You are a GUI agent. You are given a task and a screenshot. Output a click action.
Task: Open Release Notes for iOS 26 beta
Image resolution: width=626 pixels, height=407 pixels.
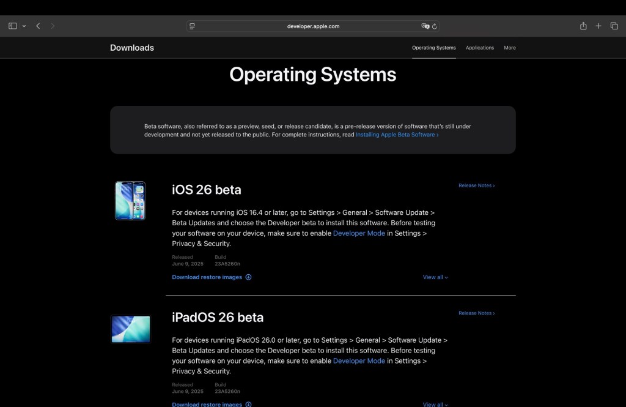click(x=476, y=185)
